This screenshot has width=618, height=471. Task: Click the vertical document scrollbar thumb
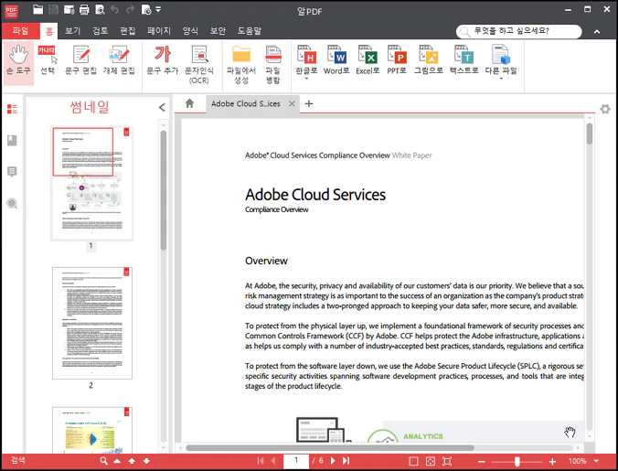(590, 134)
